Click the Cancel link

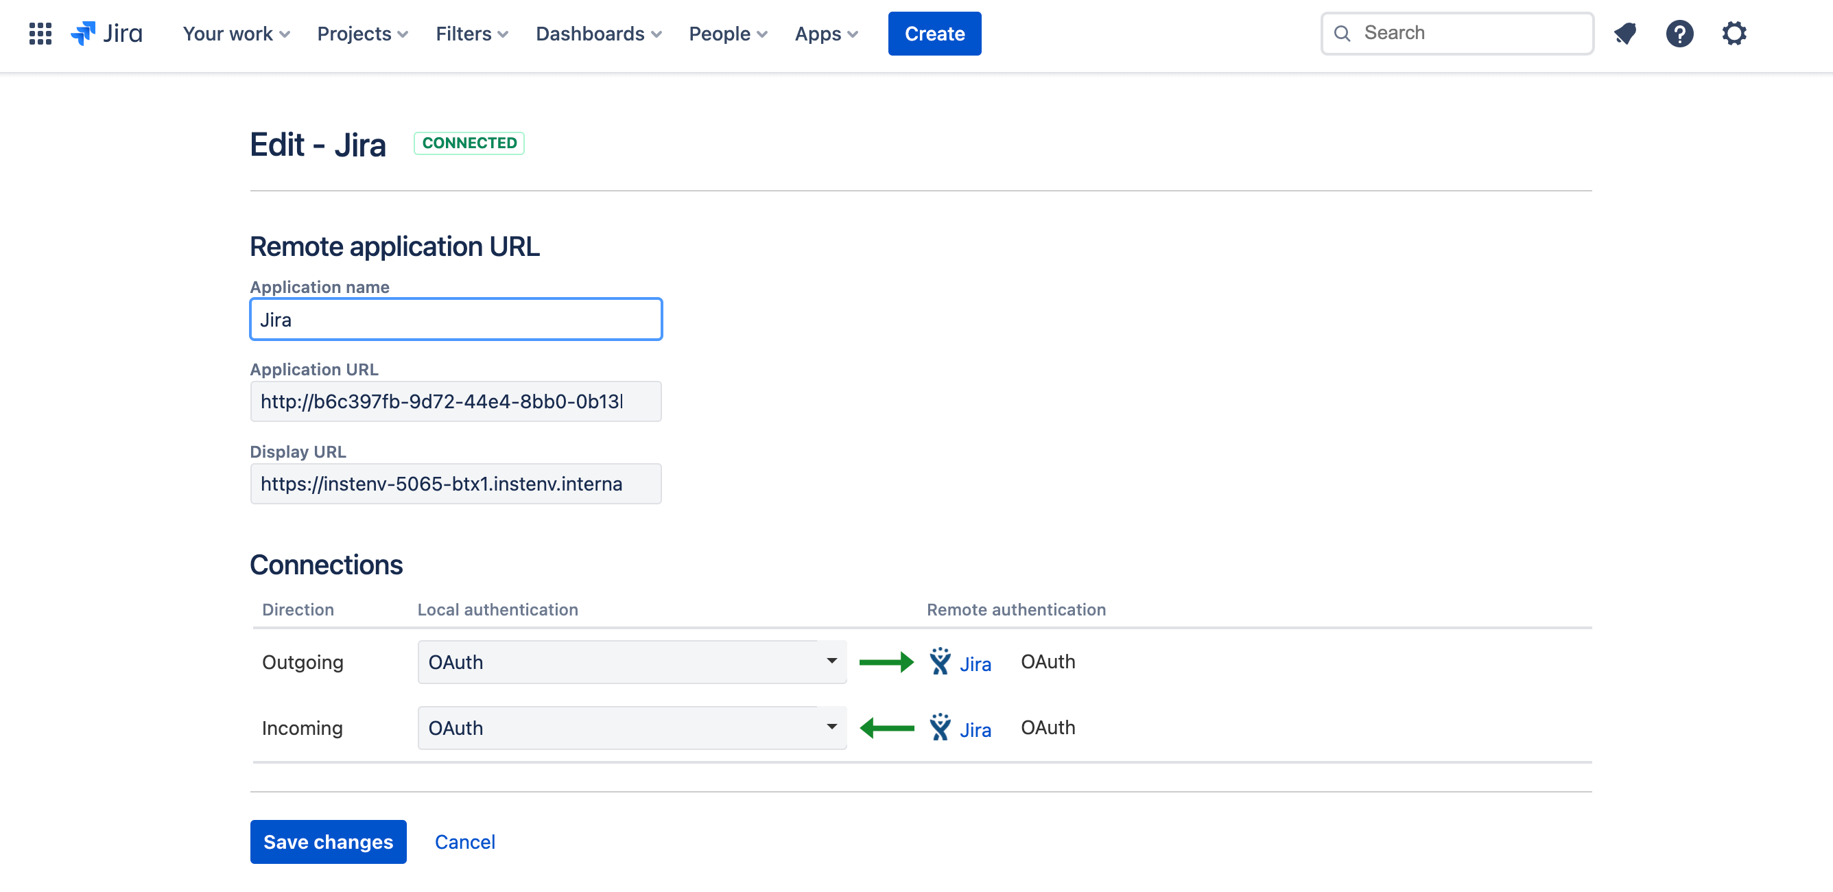click(x=464, y=842)
